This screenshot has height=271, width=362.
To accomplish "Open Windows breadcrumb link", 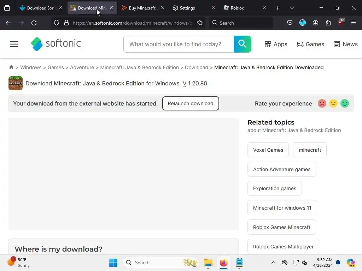I will pos(31,67).
